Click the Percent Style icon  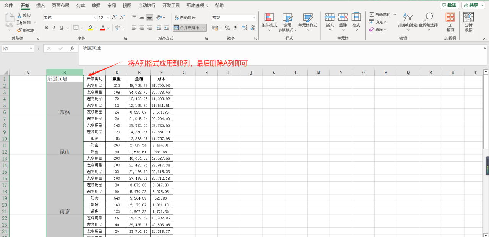(x=228, y=28)
